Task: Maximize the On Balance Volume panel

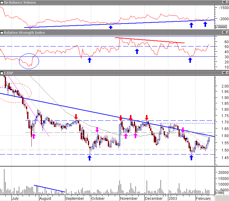Action: 224,2
